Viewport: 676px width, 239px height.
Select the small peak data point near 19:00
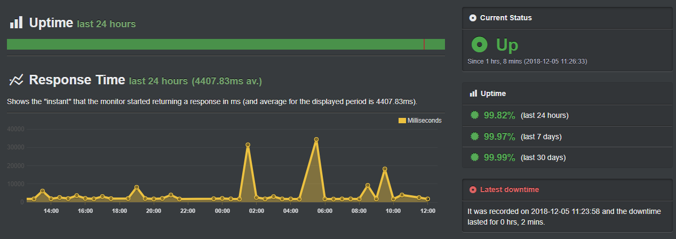point(137,187)
